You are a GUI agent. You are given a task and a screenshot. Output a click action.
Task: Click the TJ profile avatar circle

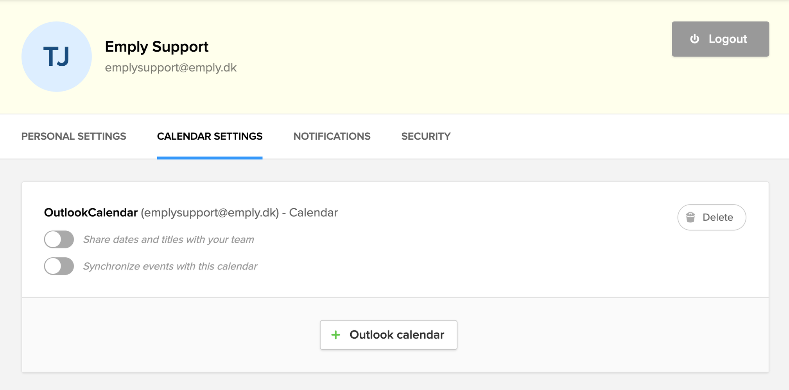click(57, 57)
